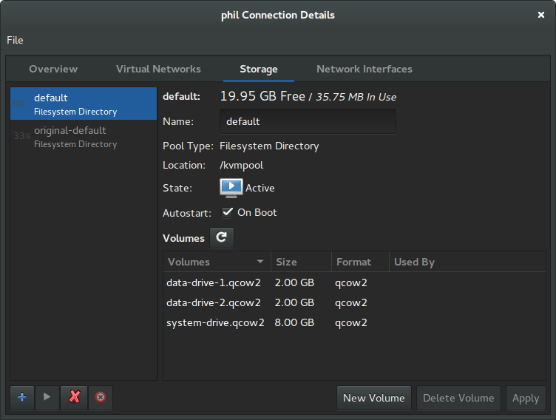Close the Connection Details window
556x420 pixels.
pos(540,15)
